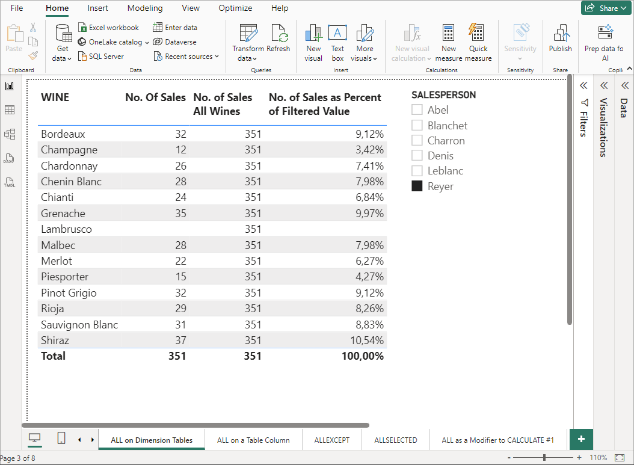Check the Abel salesperson box
The image size is (634, 465).
tap(417, 110)
